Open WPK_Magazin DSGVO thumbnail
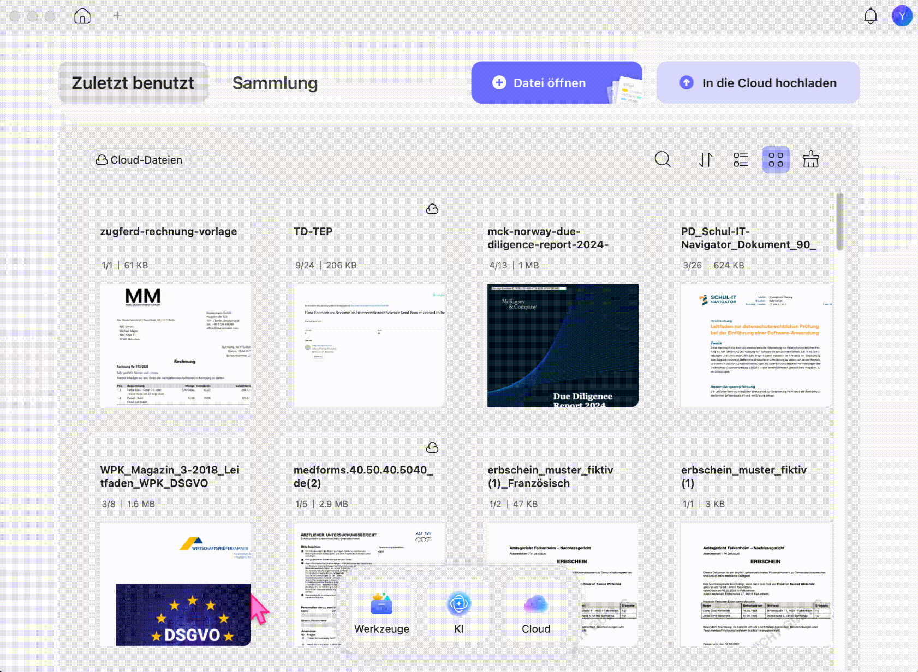Screen dimensions: 918x672 point(176,584)
